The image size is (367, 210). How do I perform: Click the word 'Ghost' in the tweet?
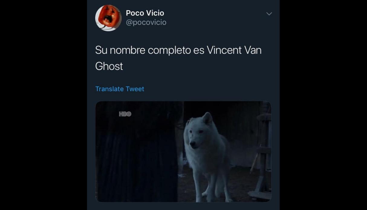pyautogui.click(x=109, y=66)
